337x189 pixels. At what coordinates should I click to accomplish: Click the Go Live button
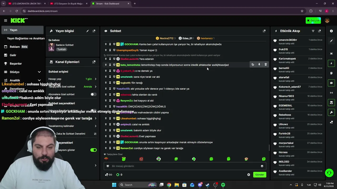tap(313, 20)
